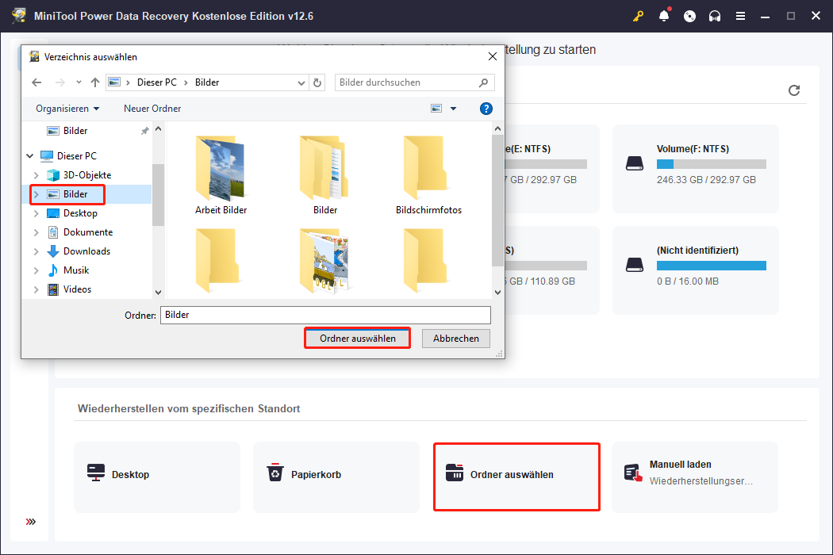Screen dimensions: 833x555
Task: Go forward in the folder dialog
Action: (x=60, y=82)
